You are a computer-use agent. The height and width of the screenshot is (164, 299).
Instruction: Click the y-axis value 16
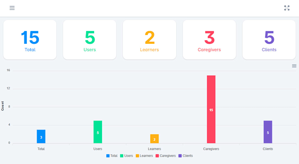(x=8, y=70)
